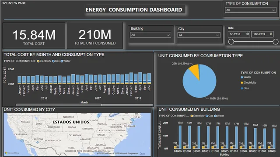Select the B1006 water bar
Viewport: 280px width, 157px height.
pos(180,137)
